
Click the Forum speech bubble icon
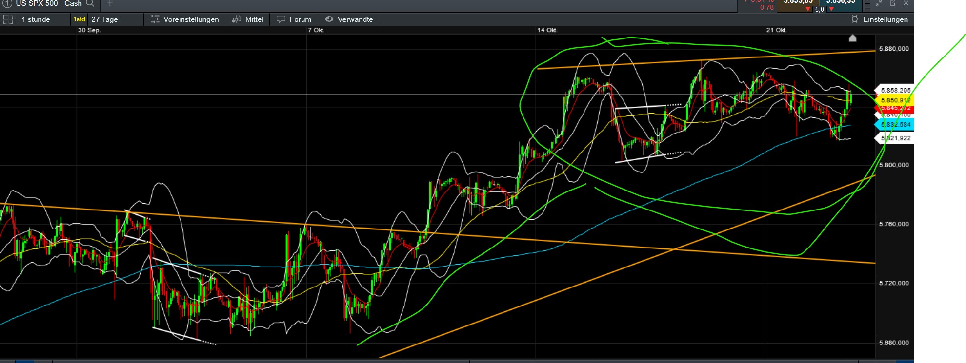tap(281, 19)
